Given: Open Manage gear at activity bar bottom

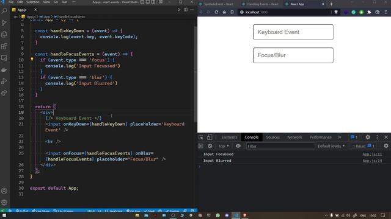Looking at the screenshot, I should pyautogui.click(x=4, y=203).
